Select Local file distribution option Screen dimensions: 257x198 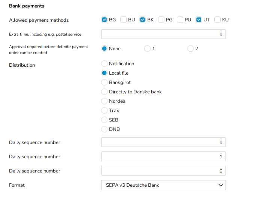[105, 73]
